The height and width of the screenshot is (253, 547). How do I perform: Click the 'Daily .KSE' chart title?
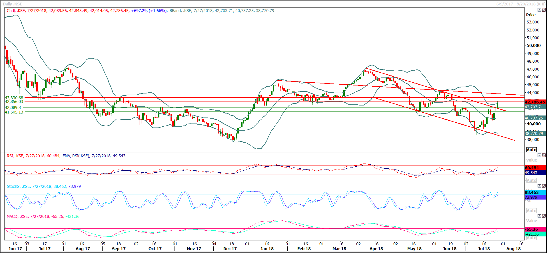coord(13,4)
